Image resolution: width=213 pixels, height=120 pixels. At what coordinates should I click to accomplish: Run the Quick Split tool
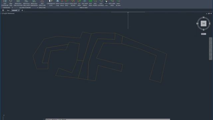point(67,3)
